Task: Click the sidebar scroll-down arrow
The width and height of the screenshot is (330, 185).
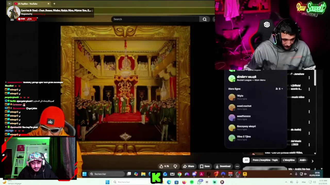Action: pyautogui.click(x=315, y=153)
